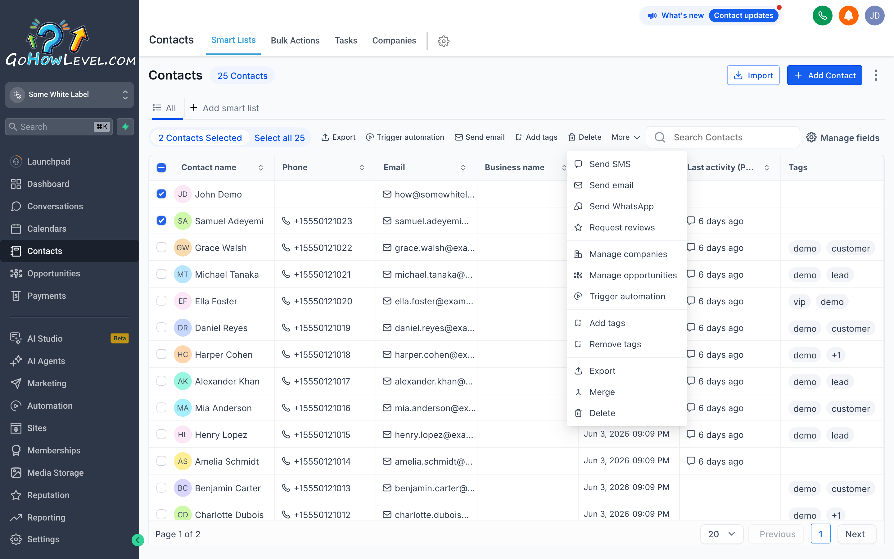Image resolution: width=894 pixels, height=559 pixels.
Task: Open Calendars from sidebar
Action: point(70,229)
